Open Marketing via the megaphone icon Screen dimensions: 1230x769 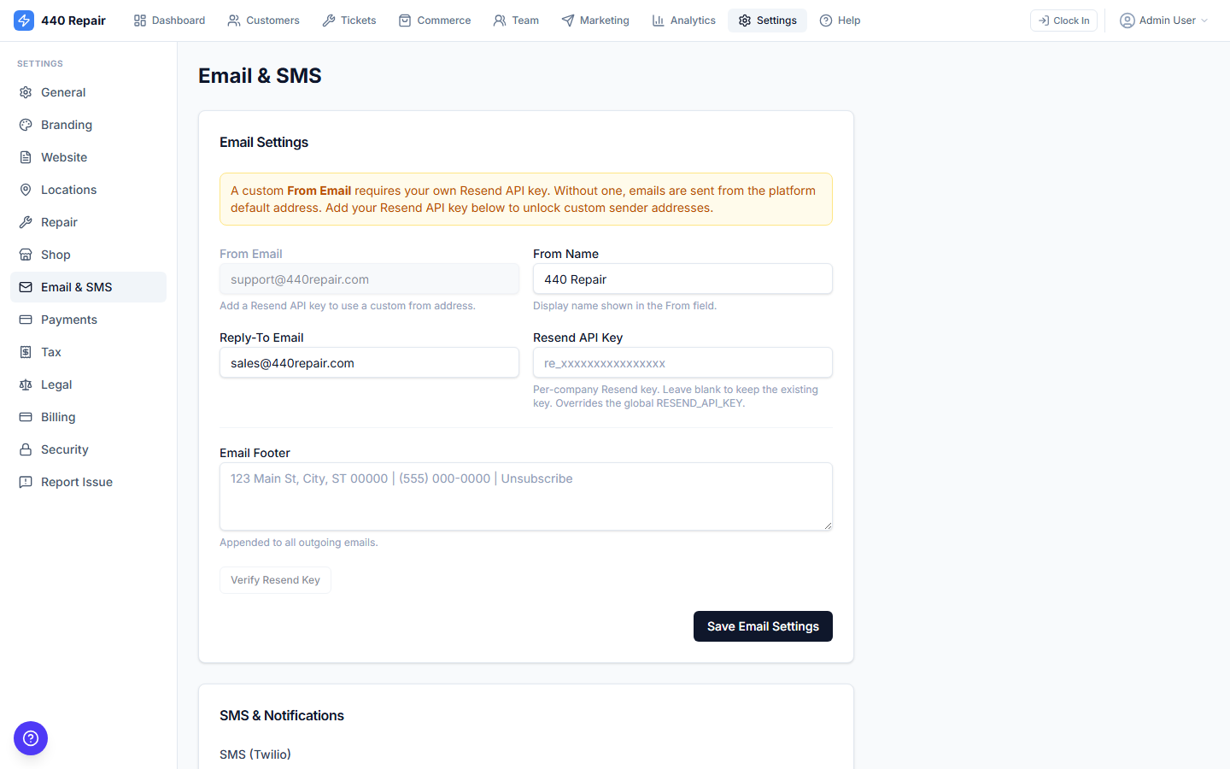(565, 20)
